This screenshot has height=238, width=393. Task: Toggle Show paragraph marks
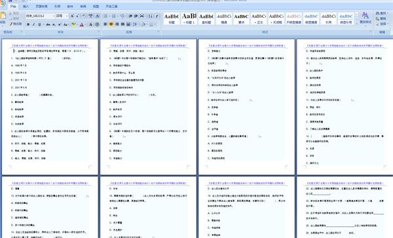click(157, 16)
